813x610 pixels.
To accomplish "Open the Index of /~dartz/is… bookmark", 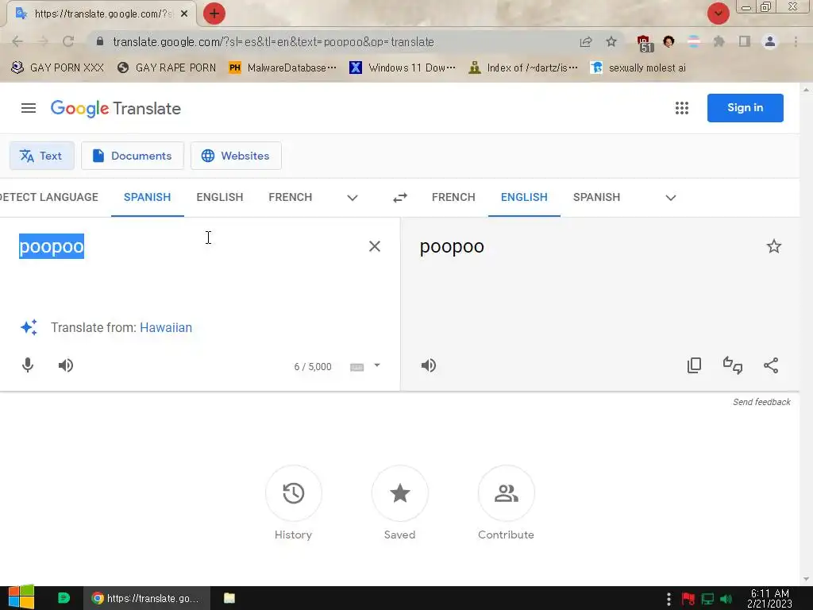I will coord(522,68).
